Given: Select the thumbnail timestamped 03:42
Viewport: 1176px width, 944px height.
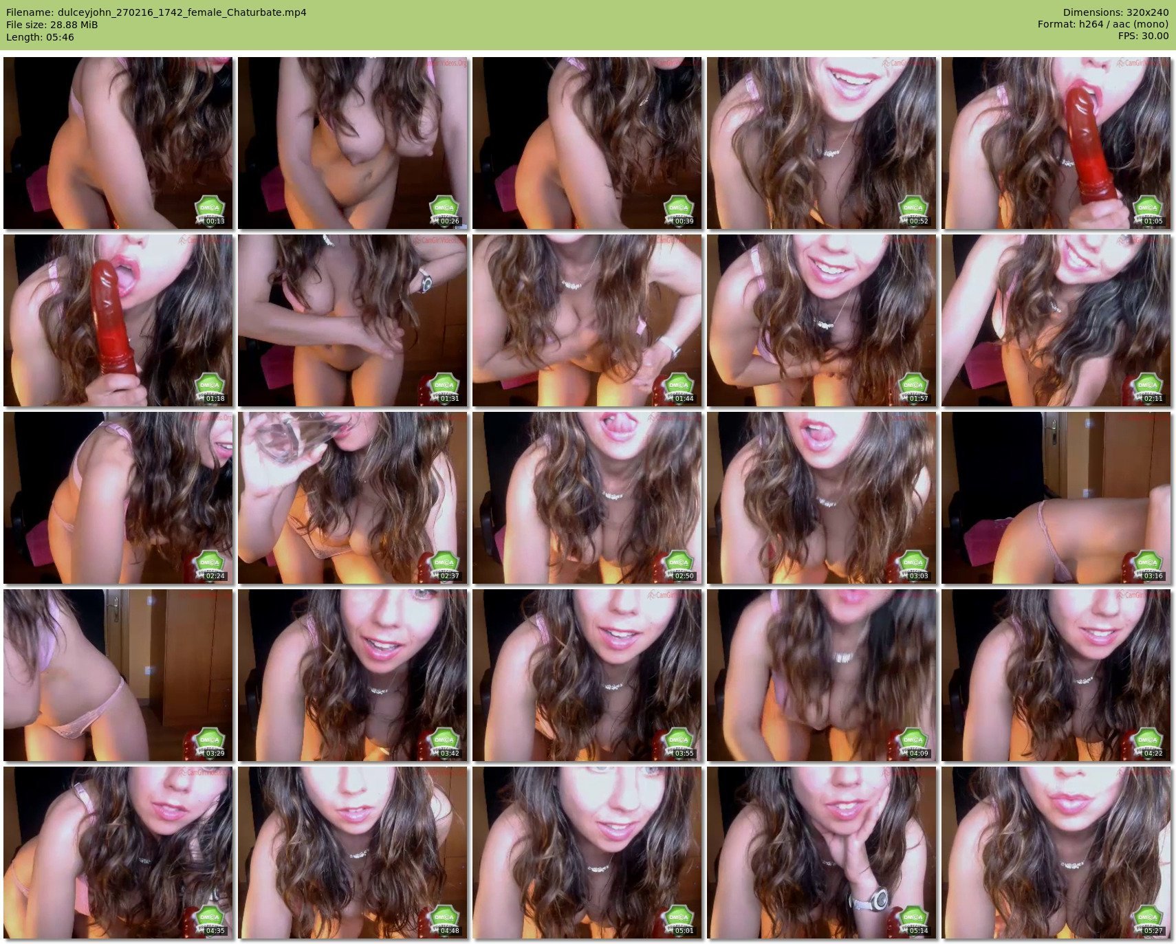Looking at the screenshot, I should tap(352, 674).
